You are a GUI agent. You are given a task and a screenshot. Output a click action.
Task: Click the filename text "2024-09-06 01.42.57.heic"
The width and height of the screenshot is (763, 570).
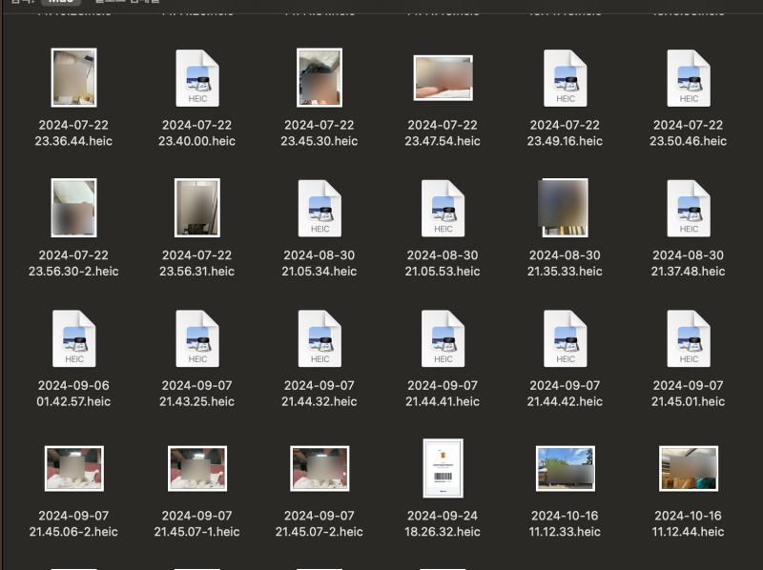73,394
